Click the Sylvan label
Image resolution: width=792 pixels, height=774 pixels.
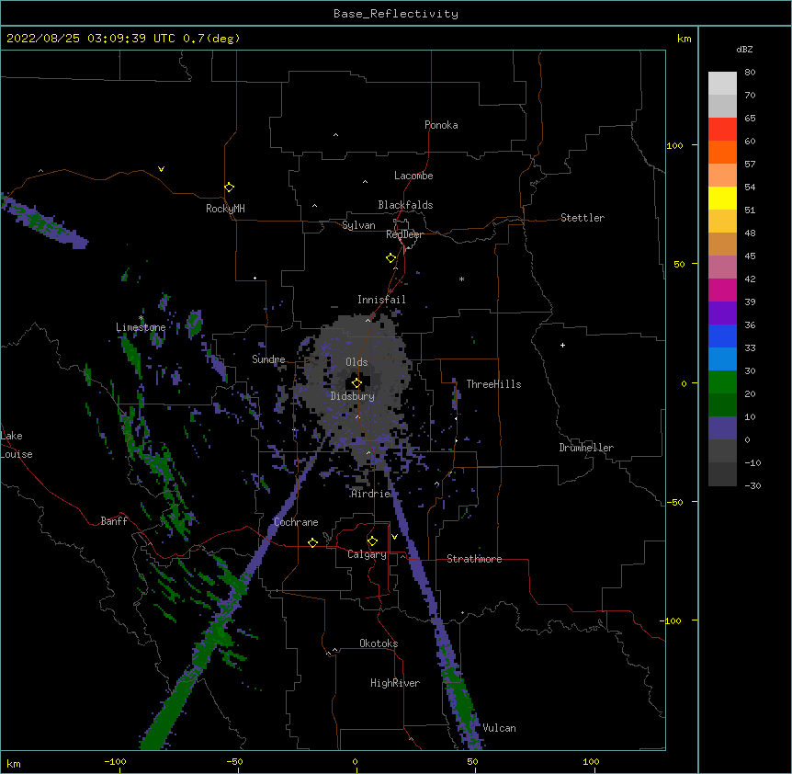(358, 225)
